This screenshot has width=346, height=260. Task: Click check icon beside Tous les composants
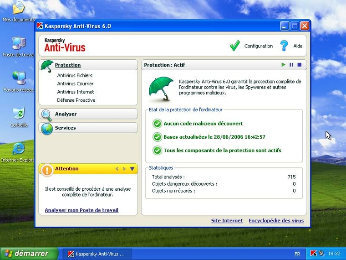(158, 151)
